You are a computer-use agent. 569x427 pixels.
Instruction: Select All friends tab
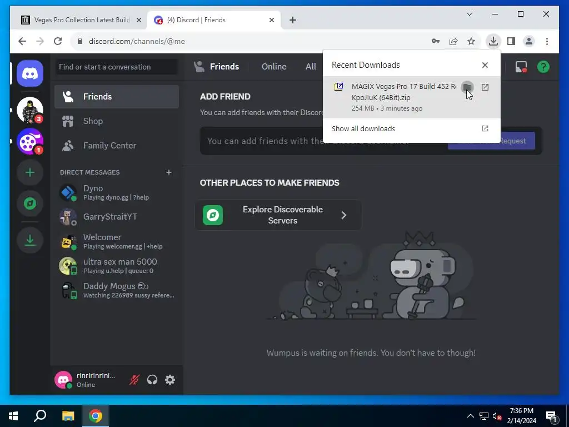pyautogui.click(x=311, y=67)
